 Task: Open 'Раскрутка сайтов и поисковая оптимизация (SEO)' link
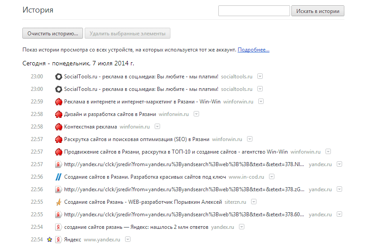click(137, 139)
